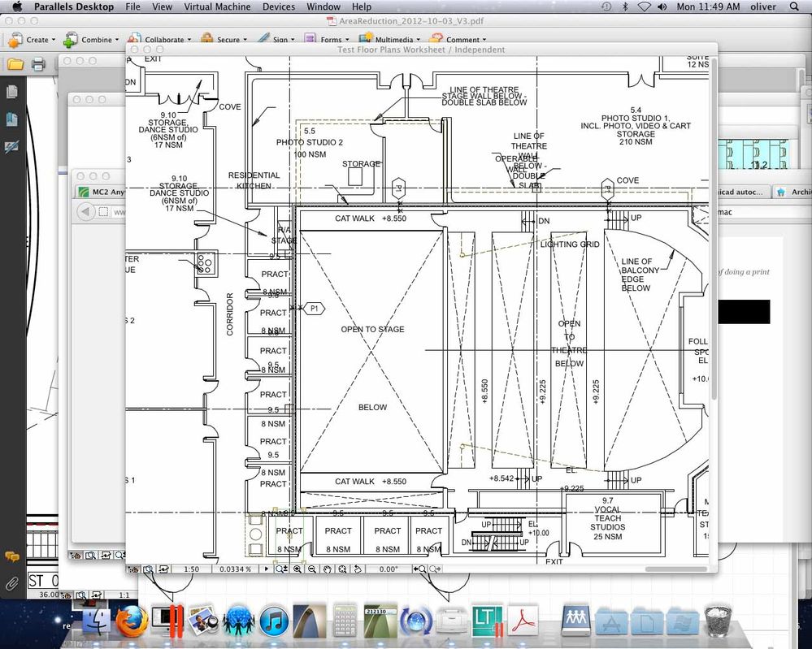Click the Print icon in Acrobat toolbar
This screenshot has width=812, height=649.
[x=38, y=65]
